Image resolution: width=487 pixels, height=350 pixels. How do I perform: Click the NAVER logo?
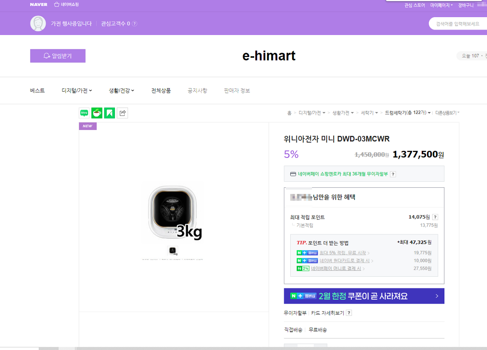click(x=38, y=5)
